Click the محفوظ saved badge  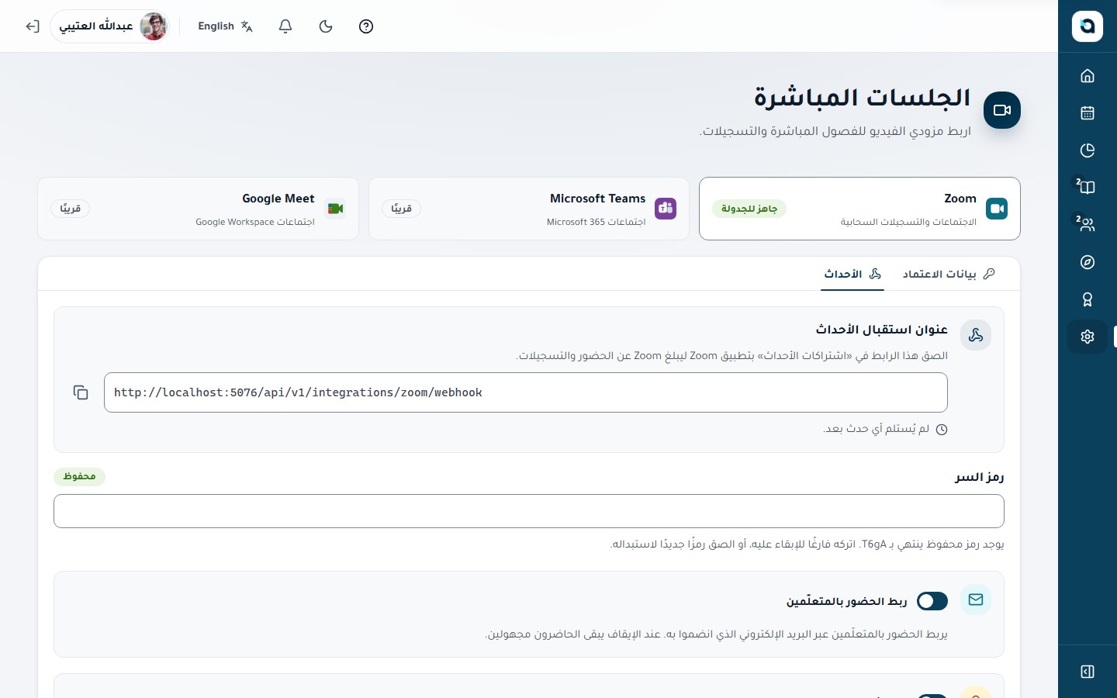click(80, 476)
